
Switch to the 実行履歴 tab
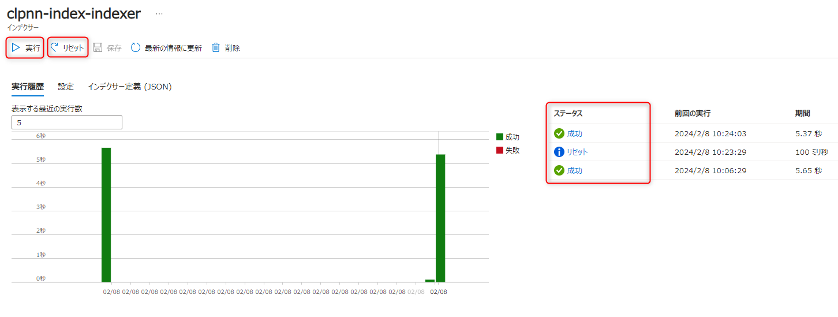pyautogui.click(x=28, y=87)
